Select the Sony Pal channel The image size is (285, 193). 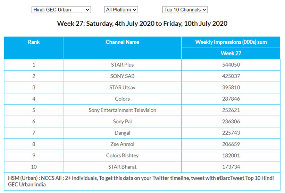[122, 121]
